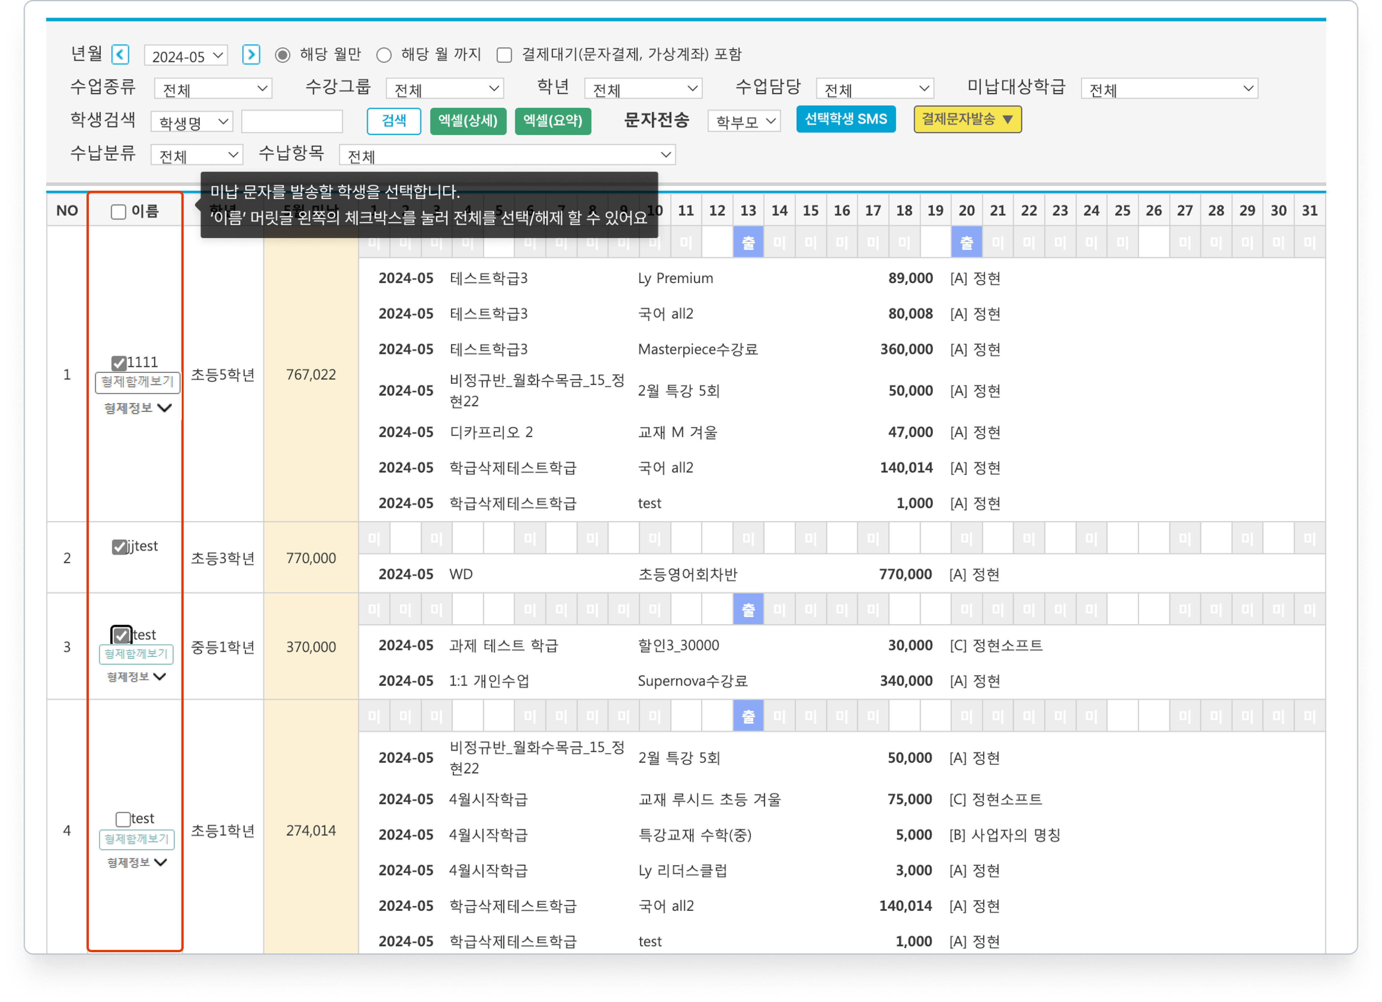Click day 13 attendance marker in row 4
Image resolution: width=1382 pixels, height=1002 pixels.
(748, 716)
